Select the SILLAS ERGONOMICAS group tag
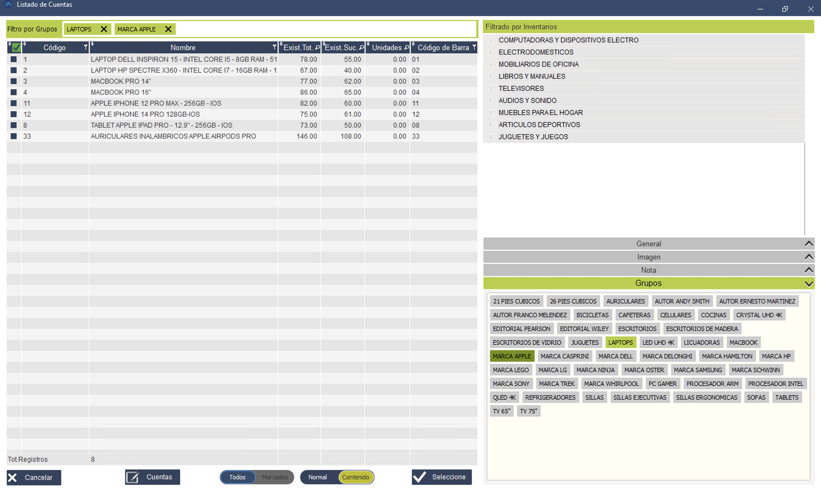821x491 pixels. click(706, 397)
